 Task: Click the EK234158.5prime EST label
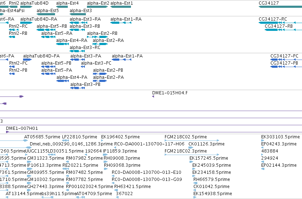pos(212,172)
